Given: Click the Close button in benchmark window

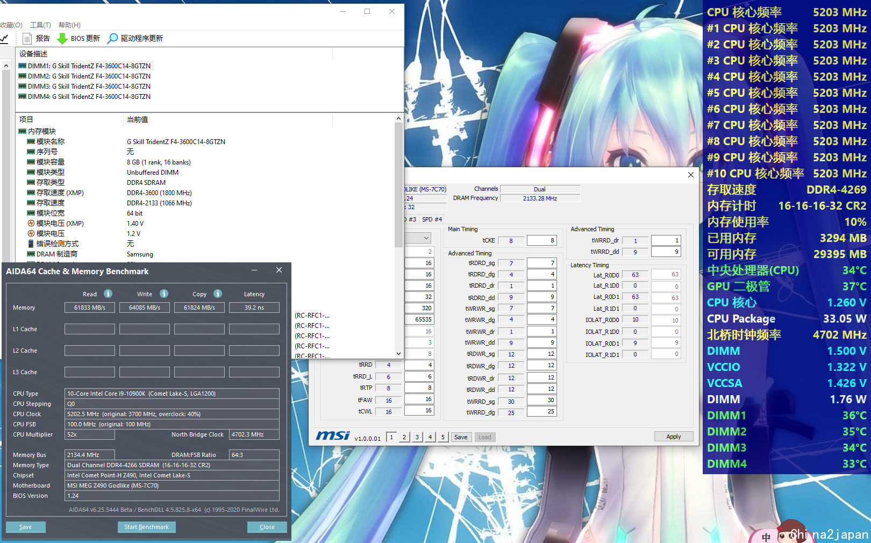Looking at the screenshot, I should 267,527.
